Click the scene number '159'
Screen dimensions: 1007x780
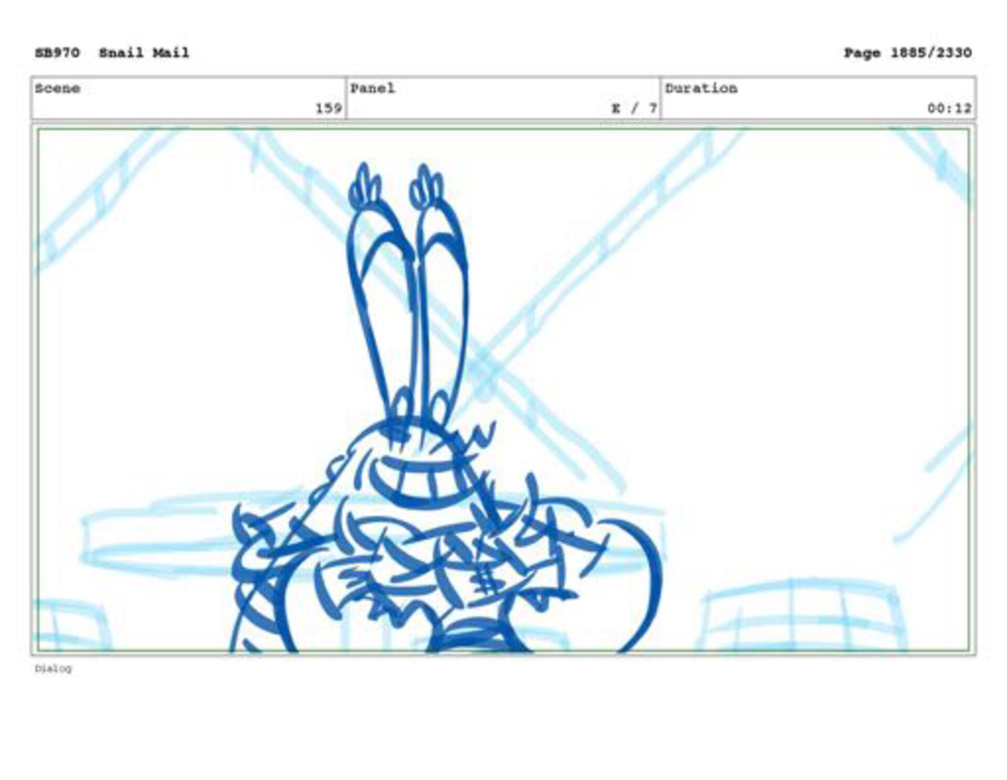[x=328, y=108]
